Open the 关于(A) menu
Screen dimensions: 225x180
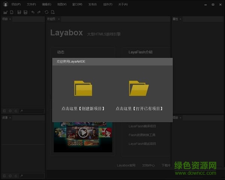coord(123,4)
